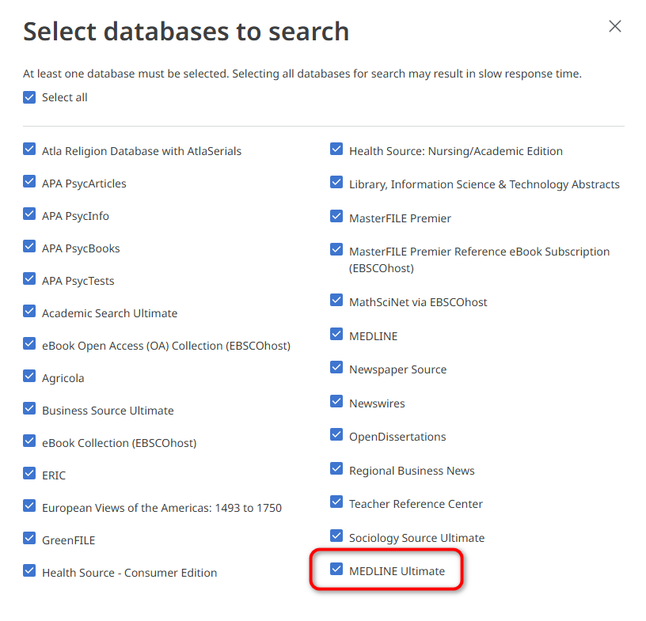Uncheck Health Source - Consumer Edition

pyautogui.click(x=29, y=571)
